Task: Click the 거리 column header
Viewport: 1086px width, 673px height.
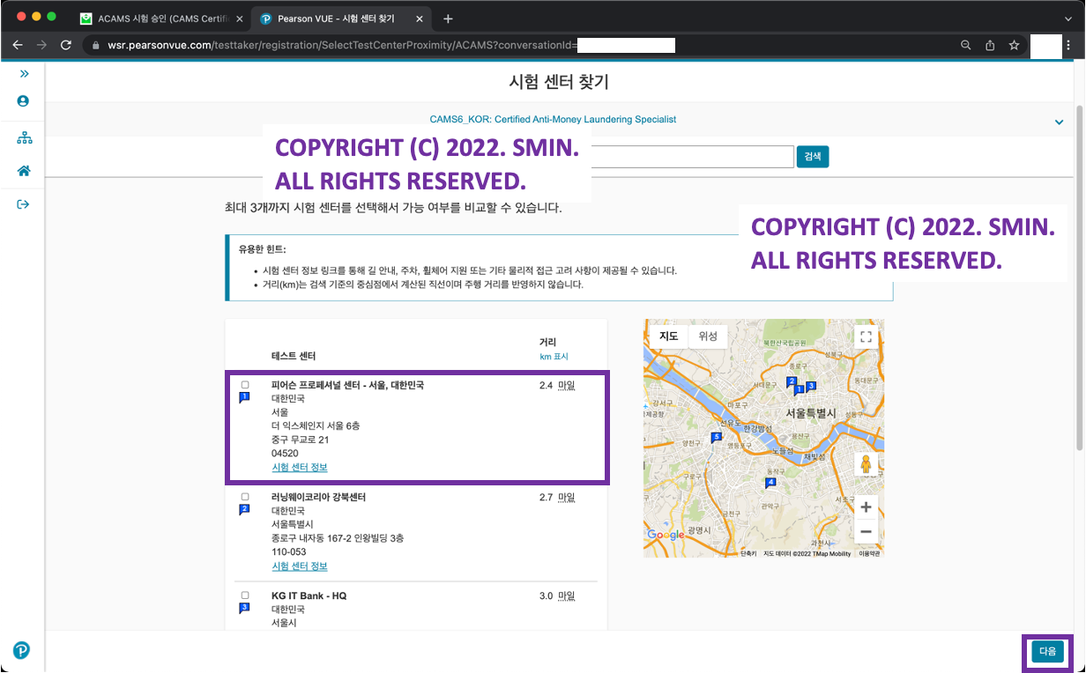Action: [547, 342]
